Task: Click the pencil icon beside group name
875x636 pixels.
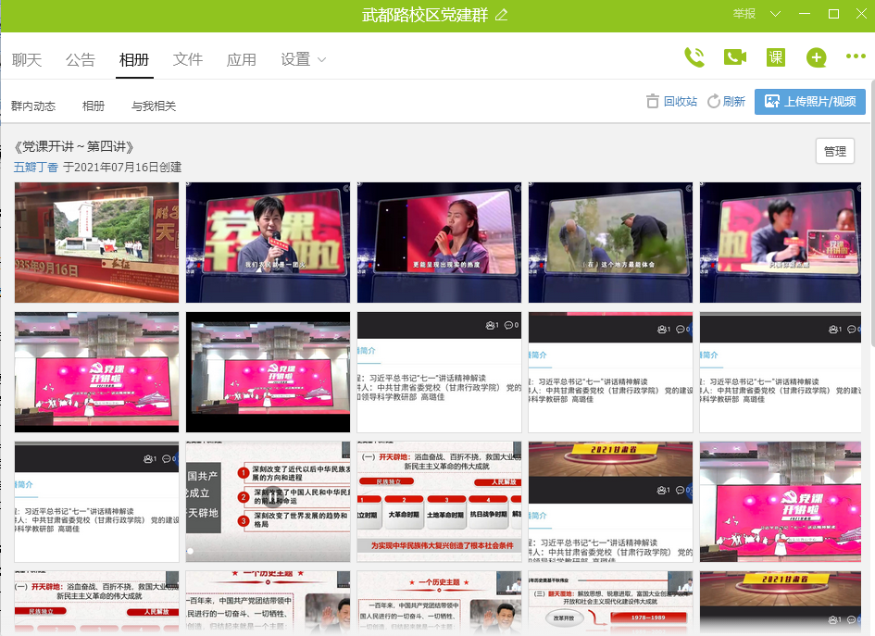Action: pos(502,14)
